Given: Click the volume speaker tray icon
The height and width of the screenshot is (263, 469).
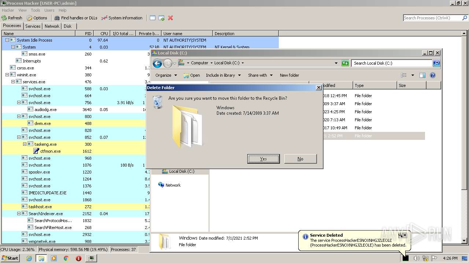Looking at the screenshot, I should 416,258.
